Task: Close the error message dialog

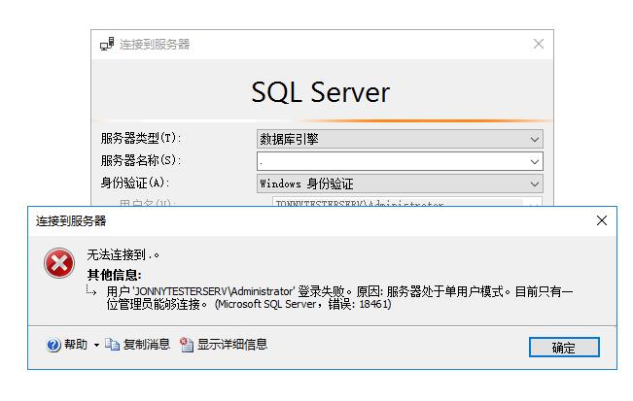Action: pos(601,220)
